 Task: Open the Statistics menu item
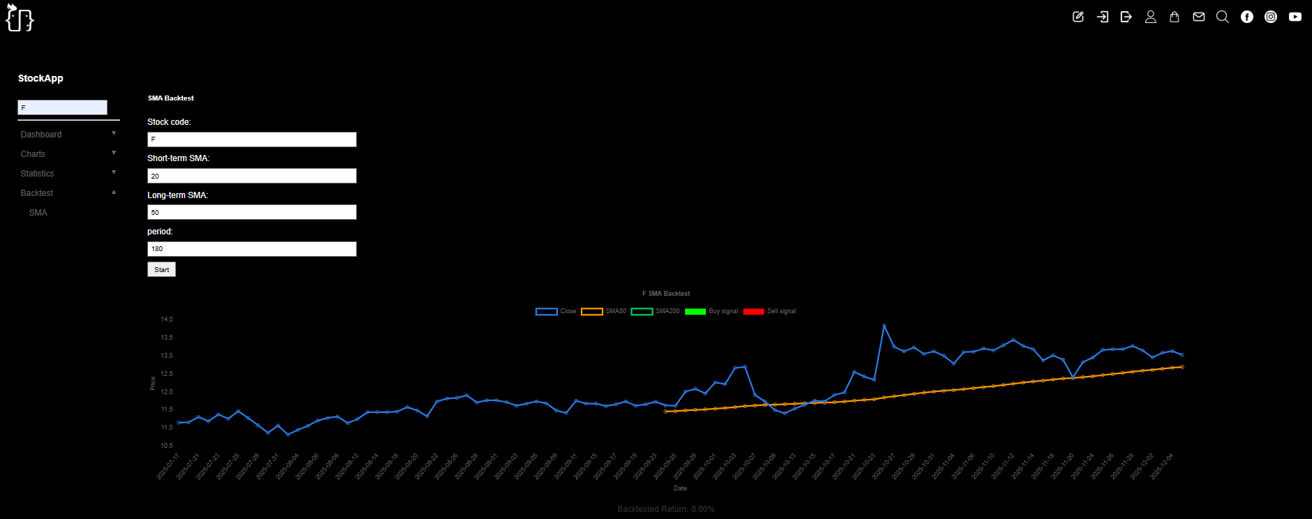coord(38,174)
